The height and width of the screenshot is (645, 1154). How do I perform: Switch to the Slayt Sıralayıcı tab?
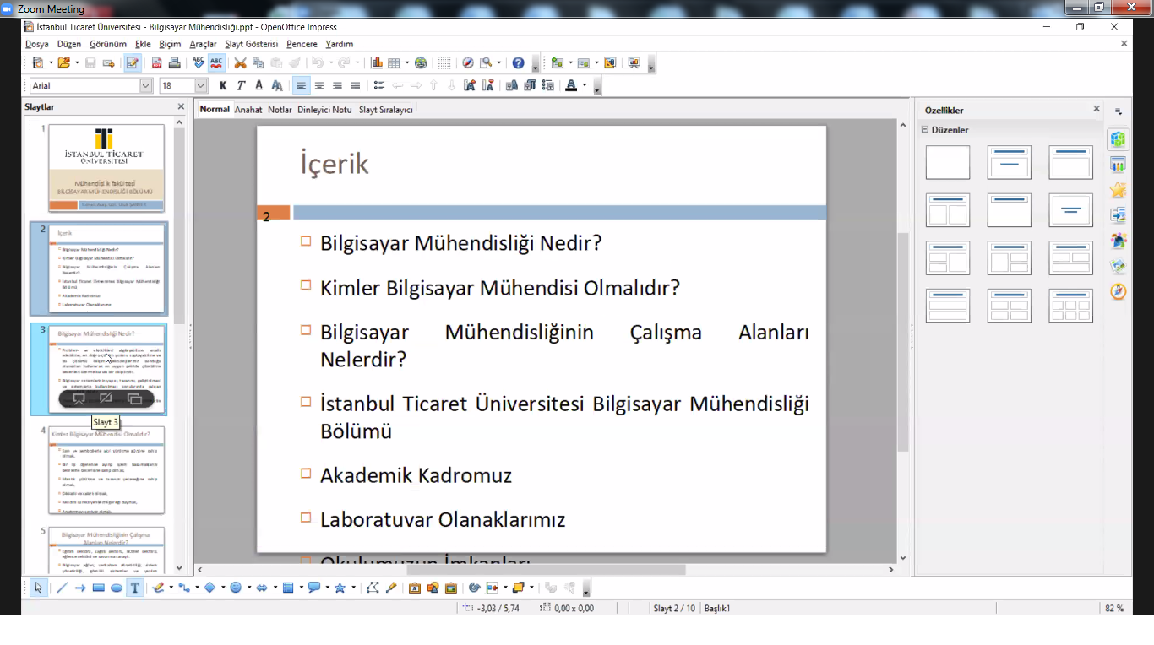[x=386, y=110]
